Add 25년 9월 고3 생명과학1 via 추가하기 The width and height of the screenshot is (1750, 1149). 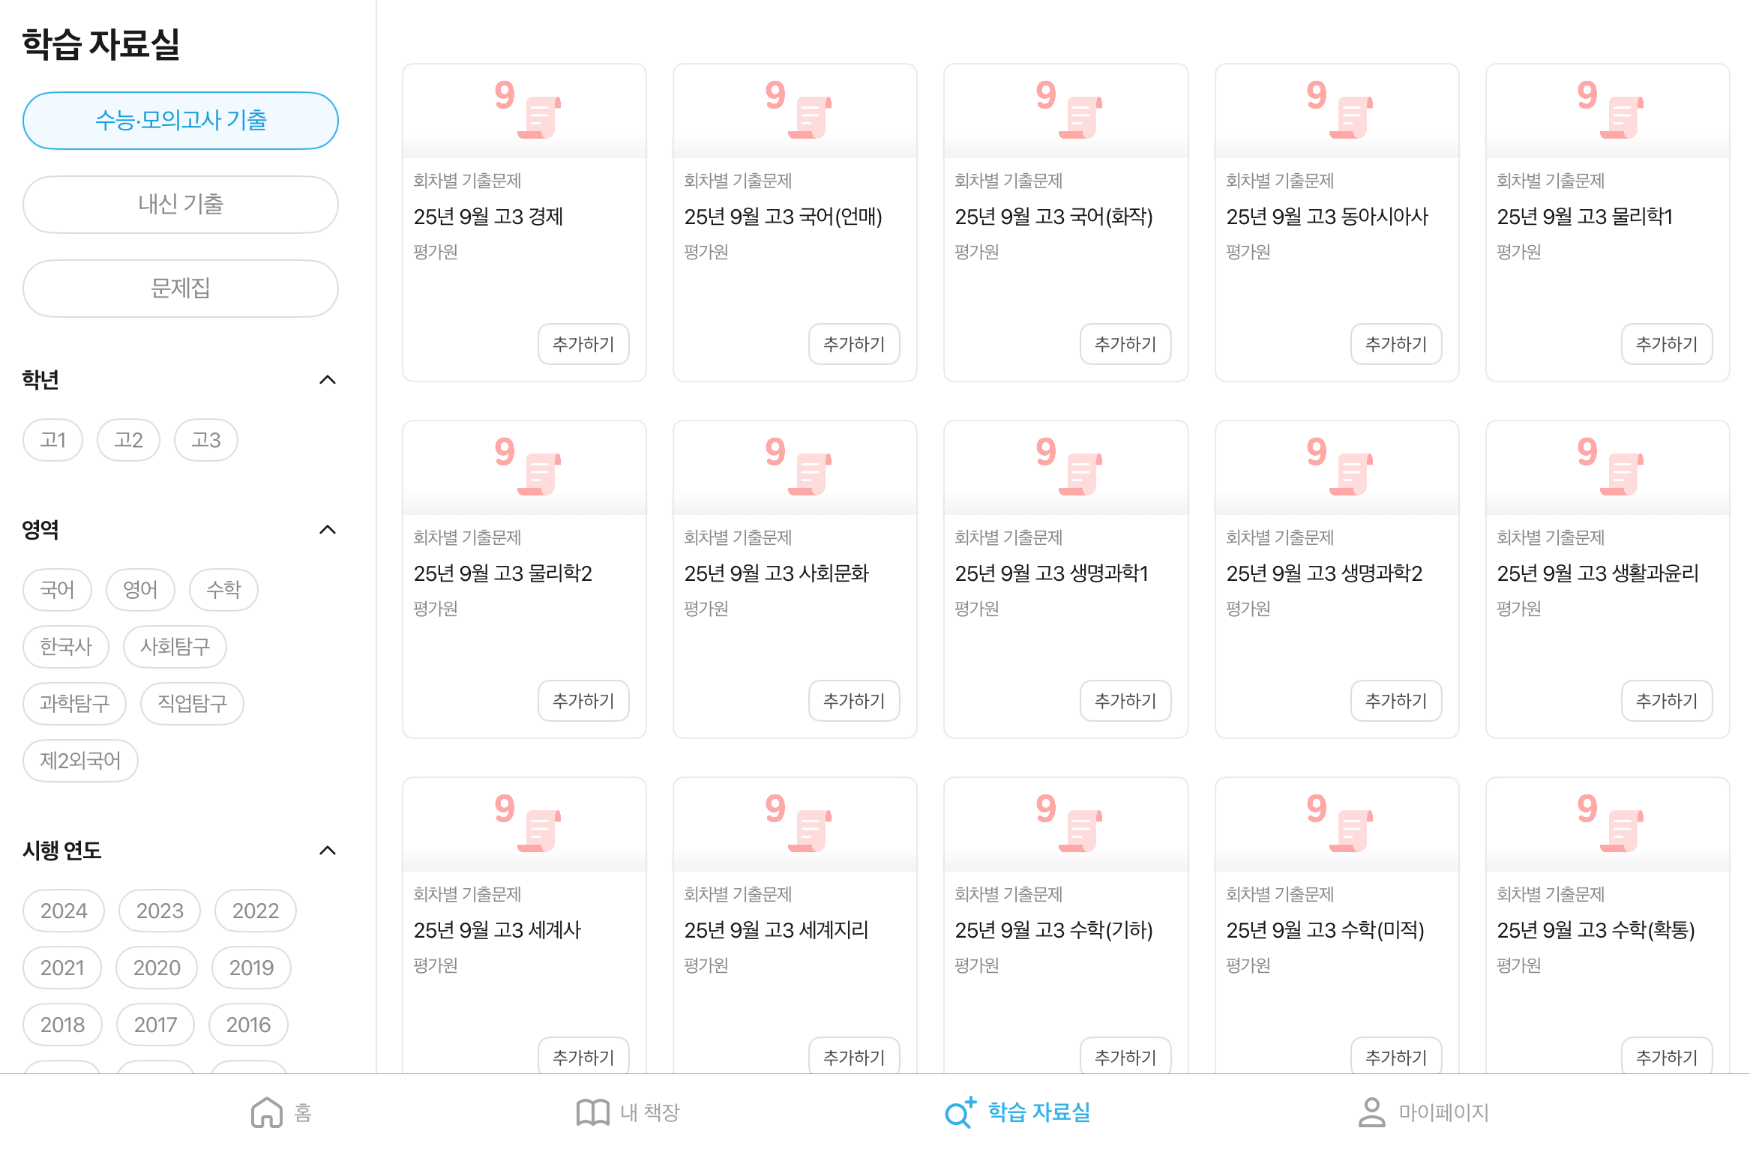coord(1125,701)
